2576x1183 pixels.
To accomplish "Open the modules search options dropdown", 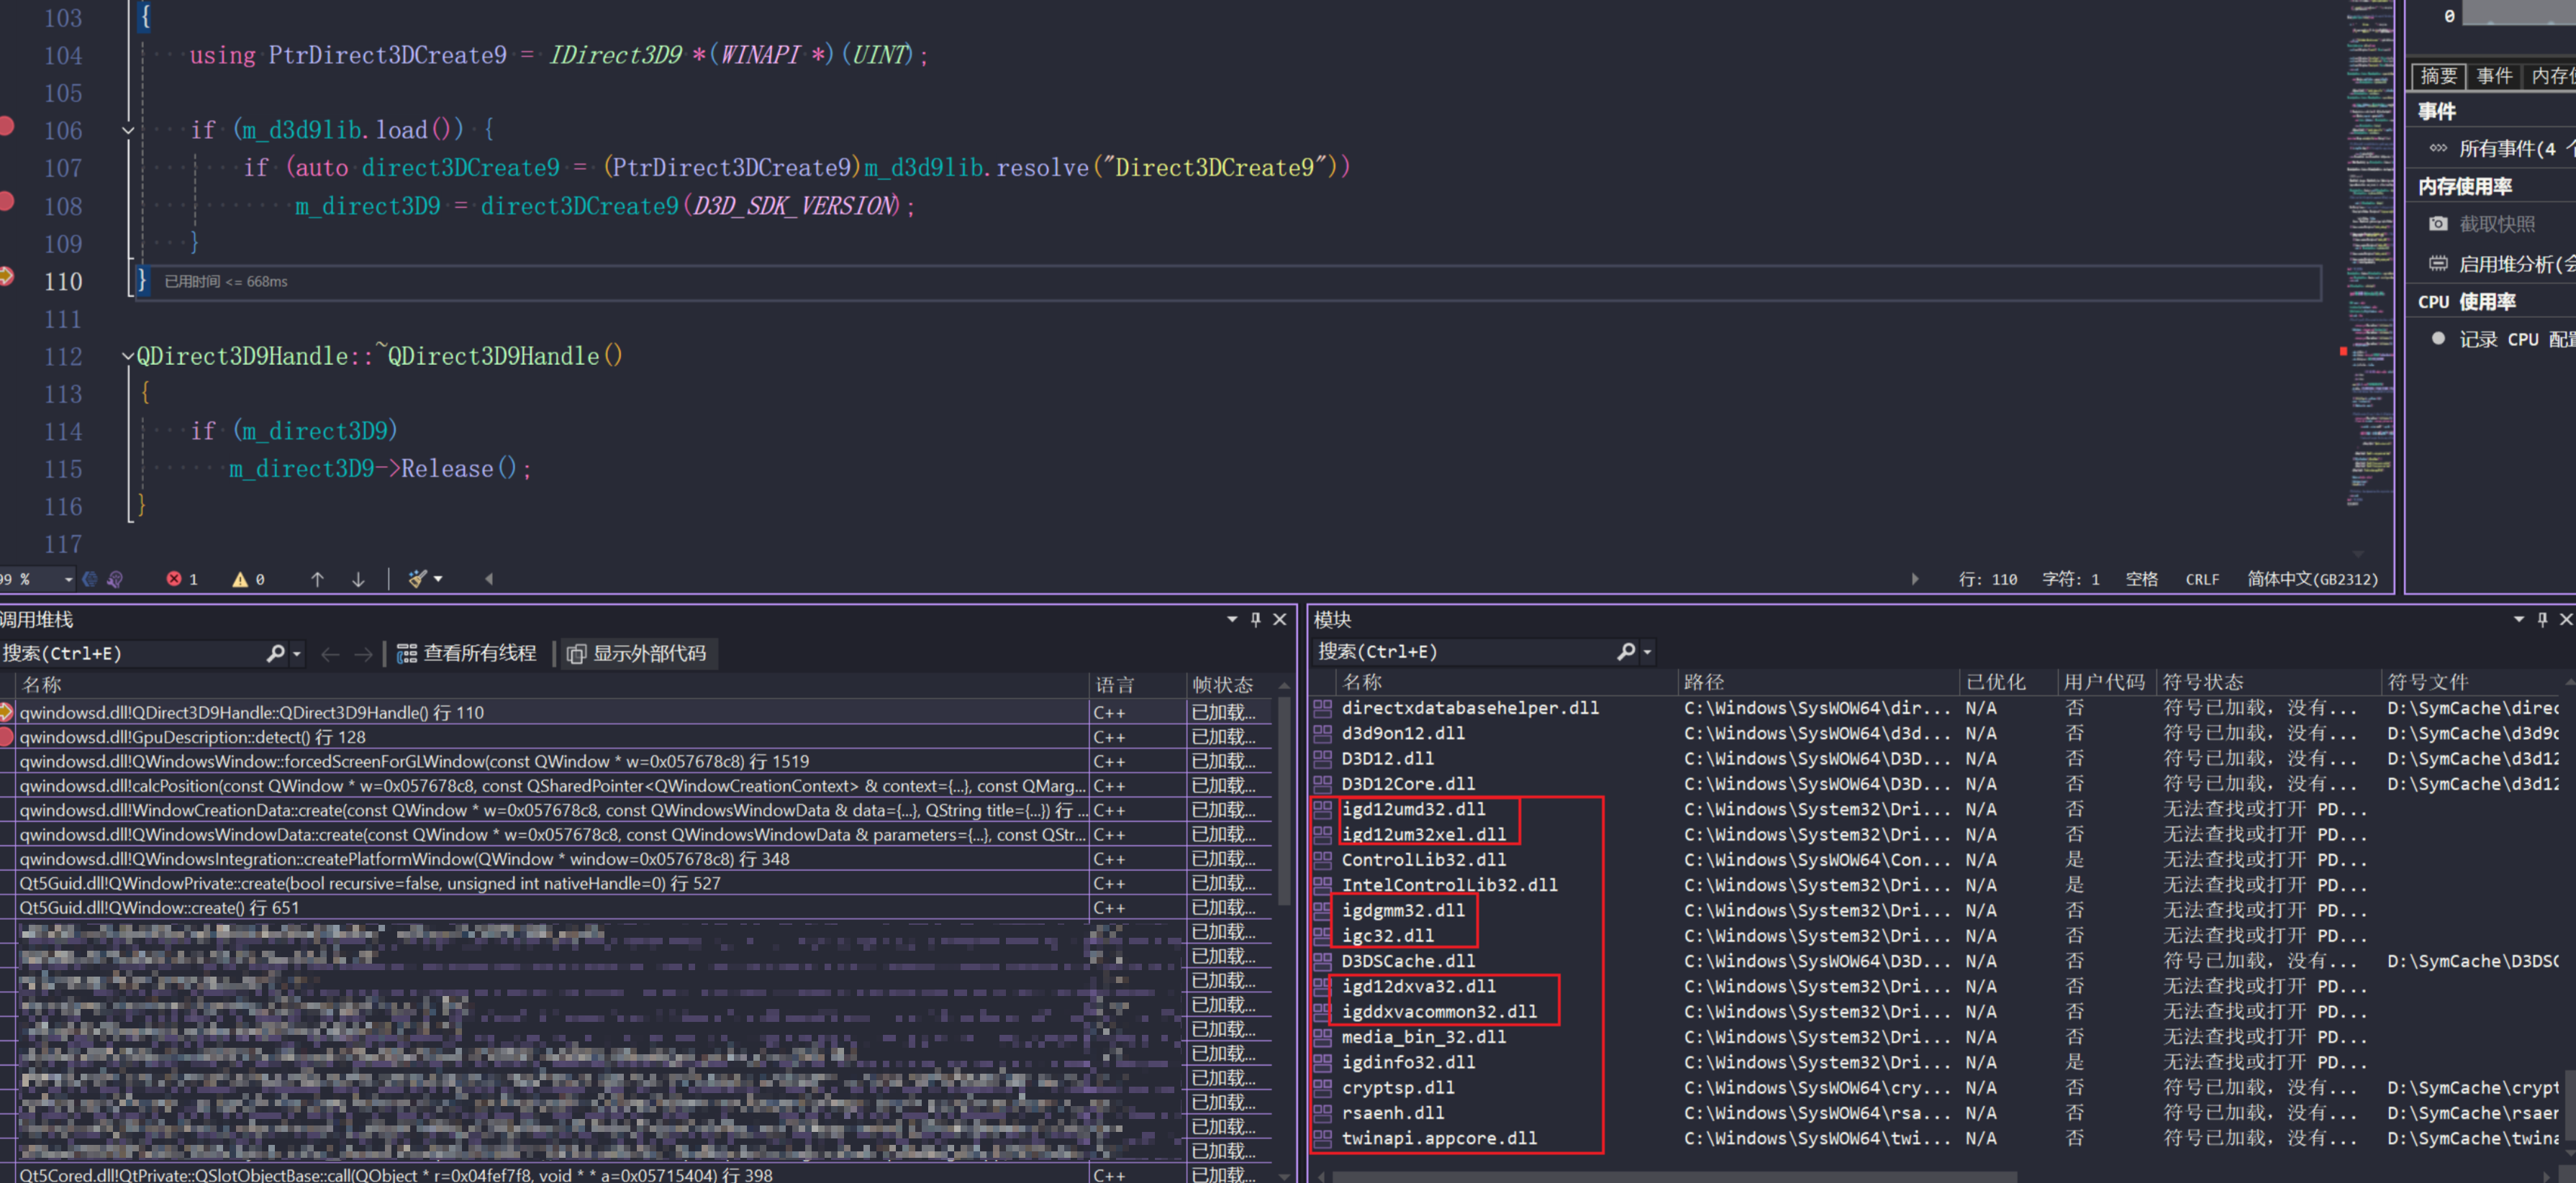I will pos(1647,652).
